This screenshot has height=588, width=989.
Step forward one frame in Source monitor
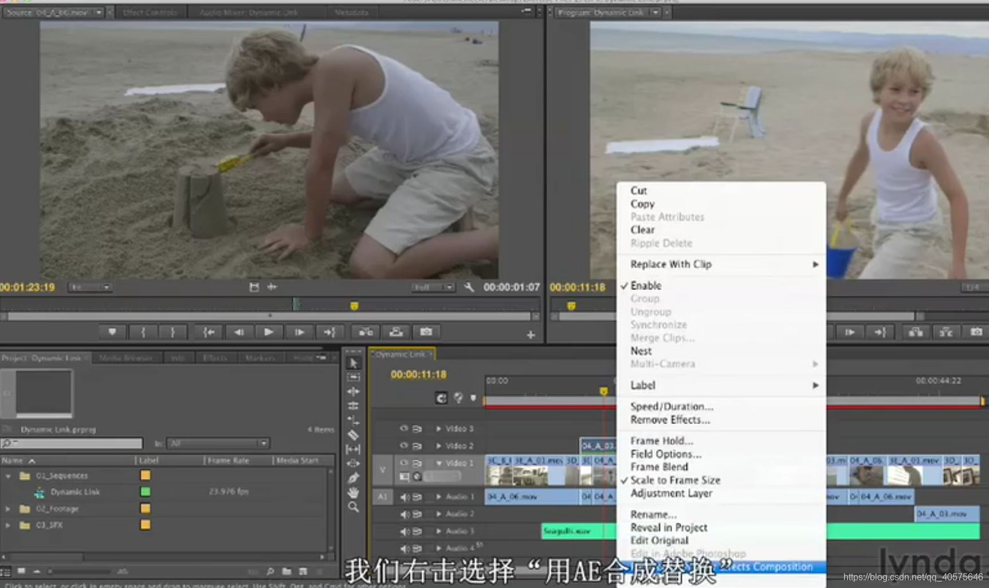click(x=299, y=332)
